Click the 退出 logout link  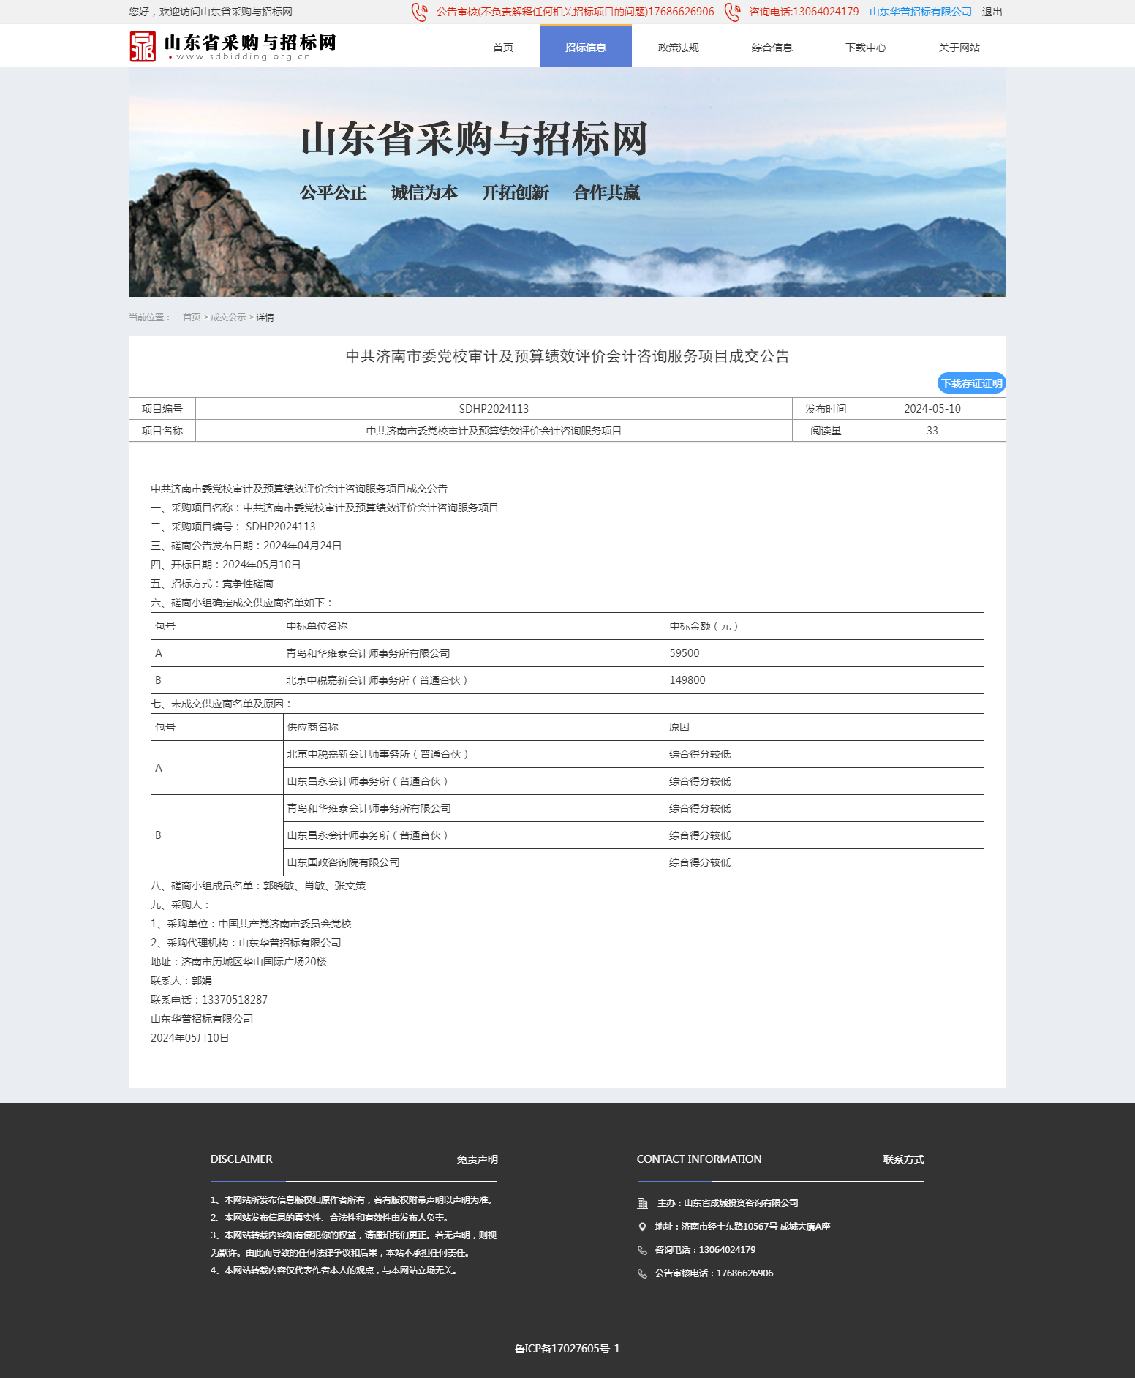pos(992,12)
